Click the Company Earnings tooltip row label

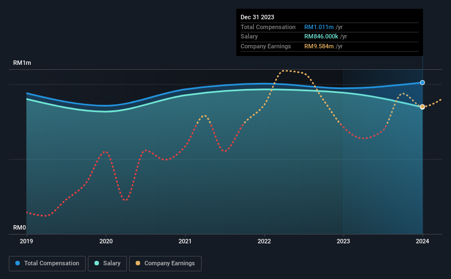266,46
